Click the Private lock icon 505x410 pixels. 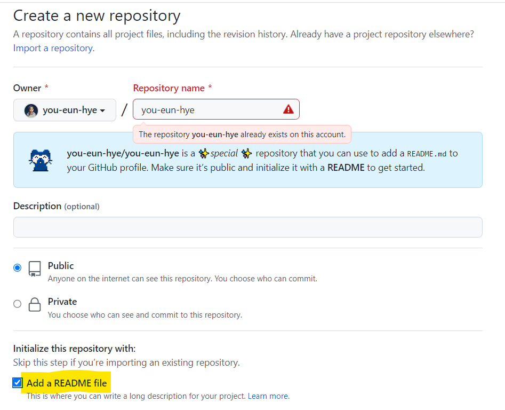click(x=35, y=304)
